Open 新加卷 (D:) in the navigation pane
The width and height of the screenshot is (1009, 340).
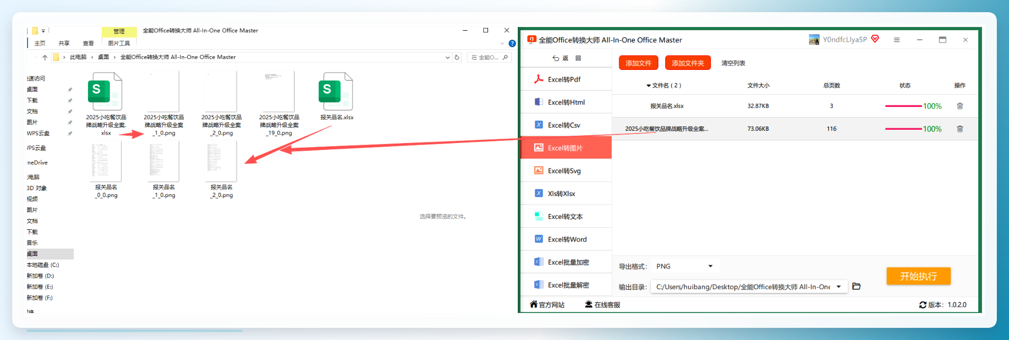[40, 276]
